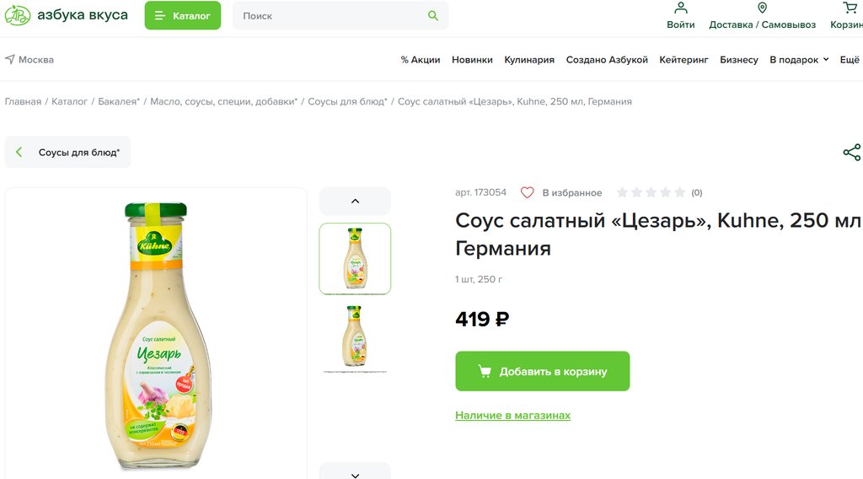Go back to Соусы для блюд
Screen dimensions: 863x479
(x=68, y=153)
